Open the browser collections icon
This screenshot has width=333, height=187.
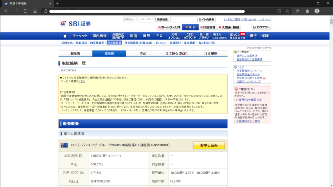[307, 11]
